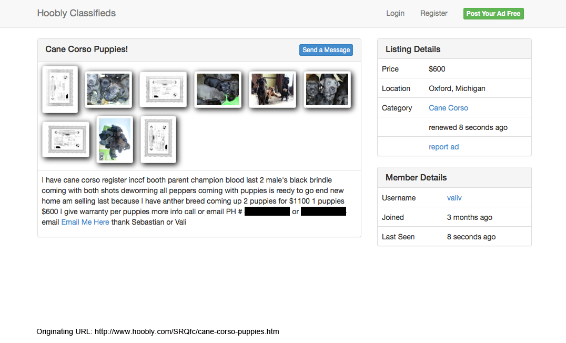This screenshot has height=343, width=566.
Task: Click the Listing Details panel heading
Action: coord(413,49)
